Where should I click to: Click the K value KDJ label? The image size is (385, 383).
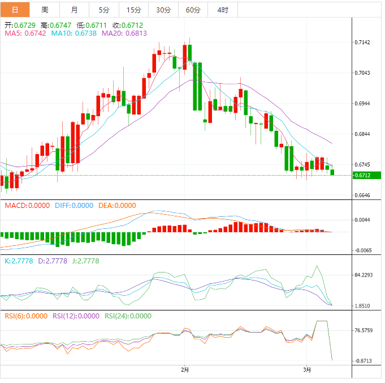pos(19,261)
